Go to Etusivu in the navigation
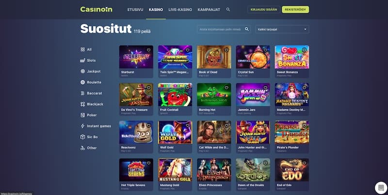Screen dimensions: 388x195 pyautogui.click(x=135, y=10)
